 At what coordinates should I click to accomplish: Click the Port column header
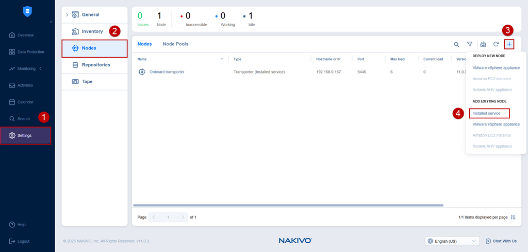[x=360, y=59]
